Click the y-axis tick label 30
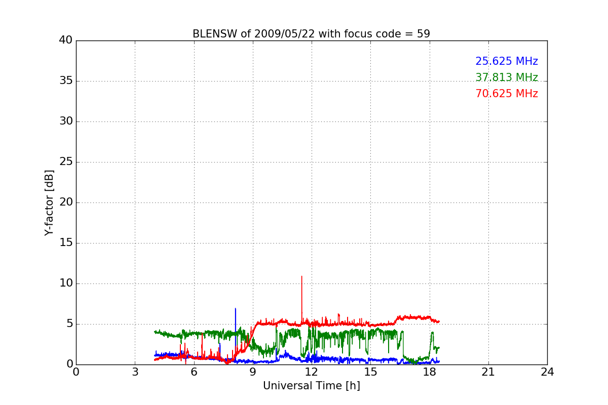Image resolution: width=608 pixels, height=405 pixels. click(66, 121)
